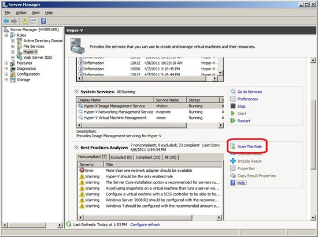Select Hyper-V in the Roles tree
The image size is (318, 237).
point(30,52)
